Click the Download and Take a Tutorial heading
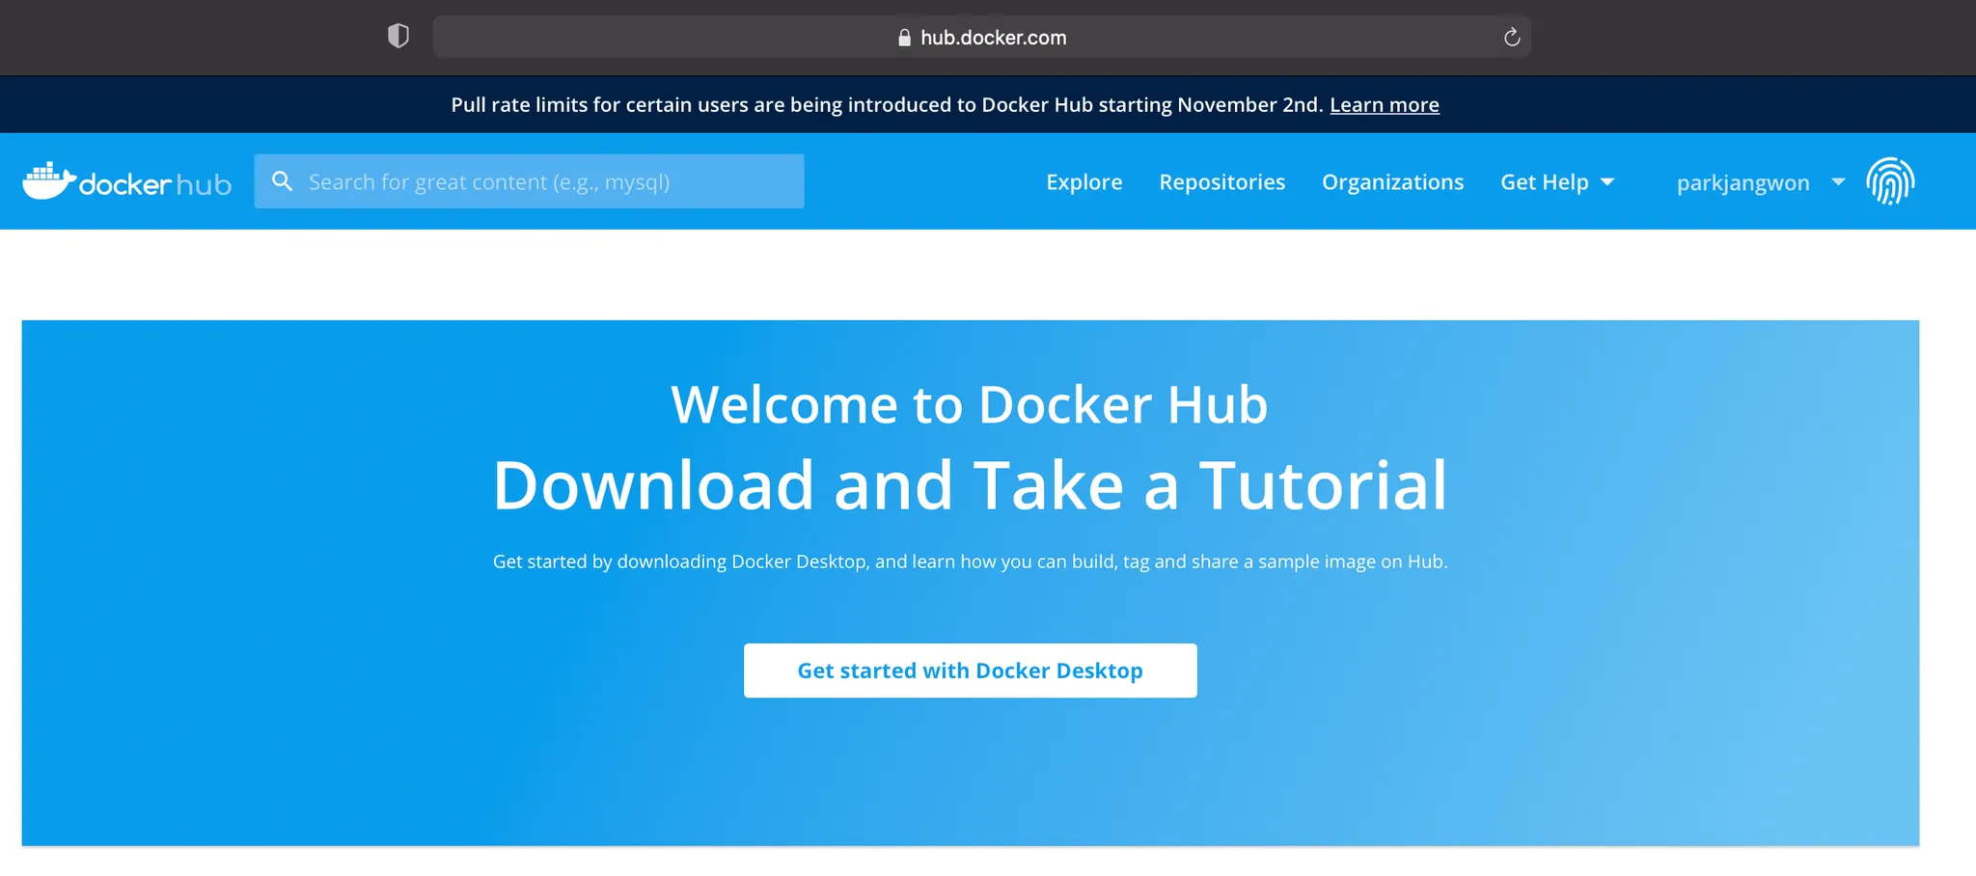 [971, 484]
